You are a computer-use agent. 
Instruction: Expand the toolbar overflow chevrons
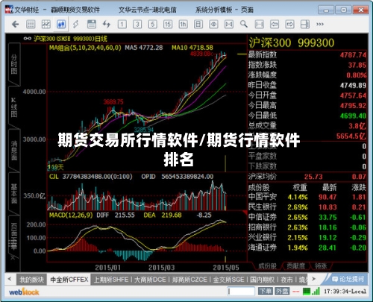coord(320,25)
